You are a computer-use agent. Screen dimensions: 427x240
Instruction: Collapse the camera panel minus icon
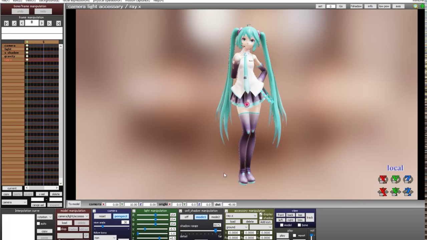click(x=94, y=211)
